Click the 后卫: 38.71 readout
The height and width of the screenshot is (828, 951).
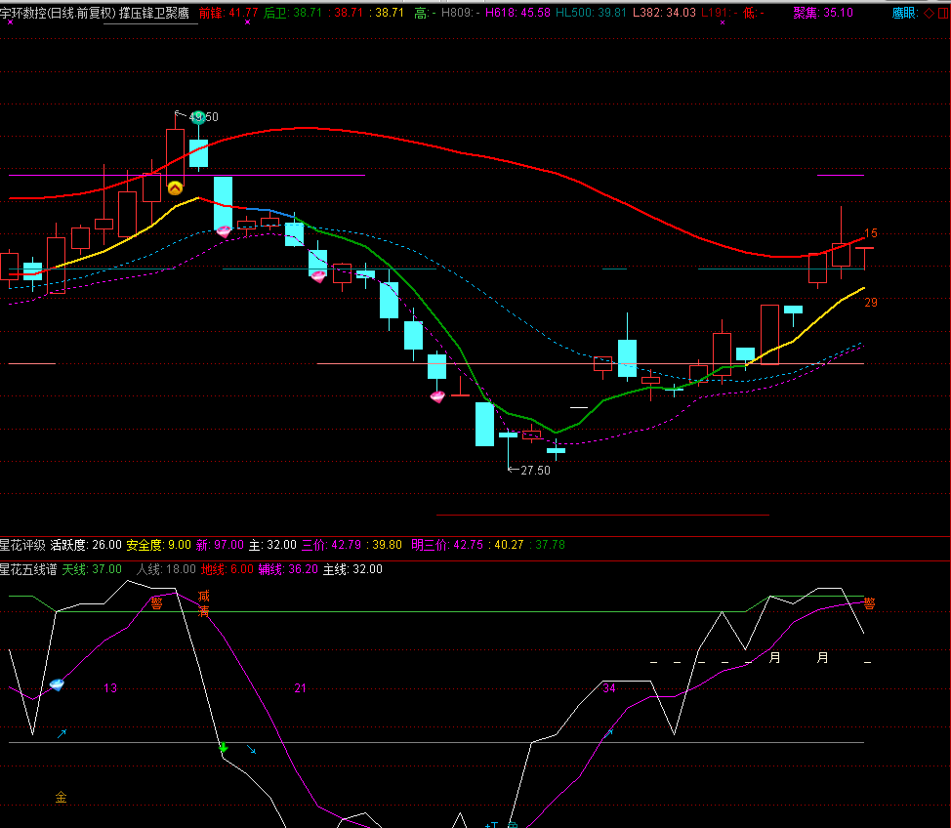coord(293,13)
